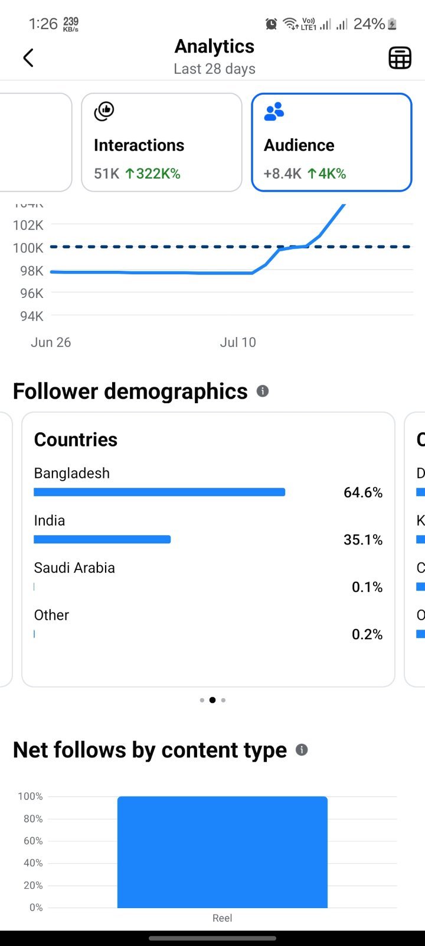Viewport: 425px width, 946px height.
Task: Tap the Audience people icon
Action: [274, 111]
